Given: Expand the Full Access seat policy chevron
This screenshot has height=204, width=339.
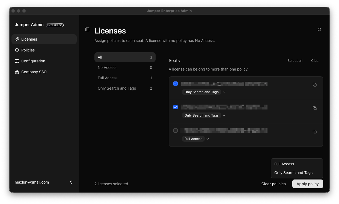Looking at the screenshot, I should [208, 139].
